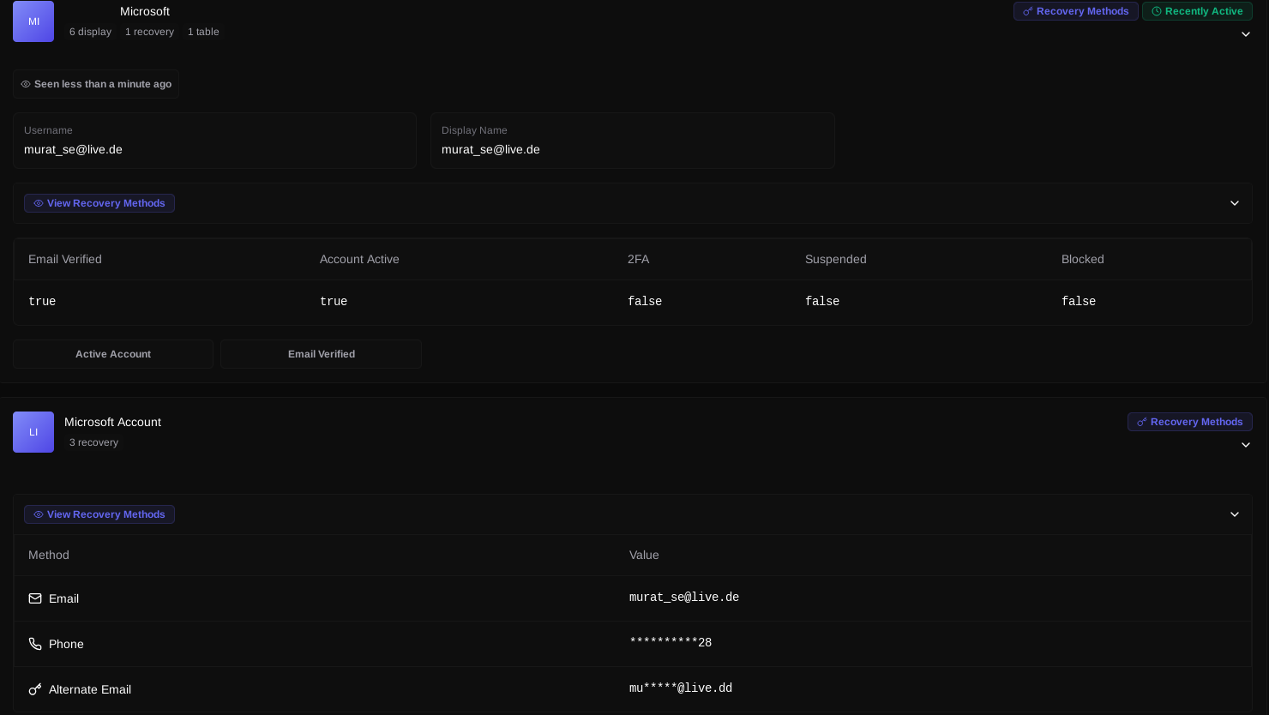The width and height of the screenshot is (1269, 715).
Task: Select the Display Name field value
Action: 490,149
